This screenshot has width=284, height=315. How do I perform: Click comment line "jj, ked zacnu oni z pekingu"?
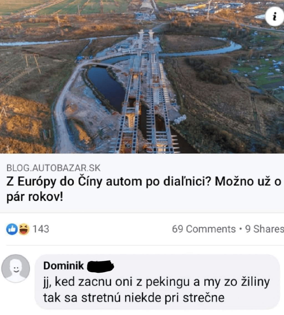pos(116,282)
